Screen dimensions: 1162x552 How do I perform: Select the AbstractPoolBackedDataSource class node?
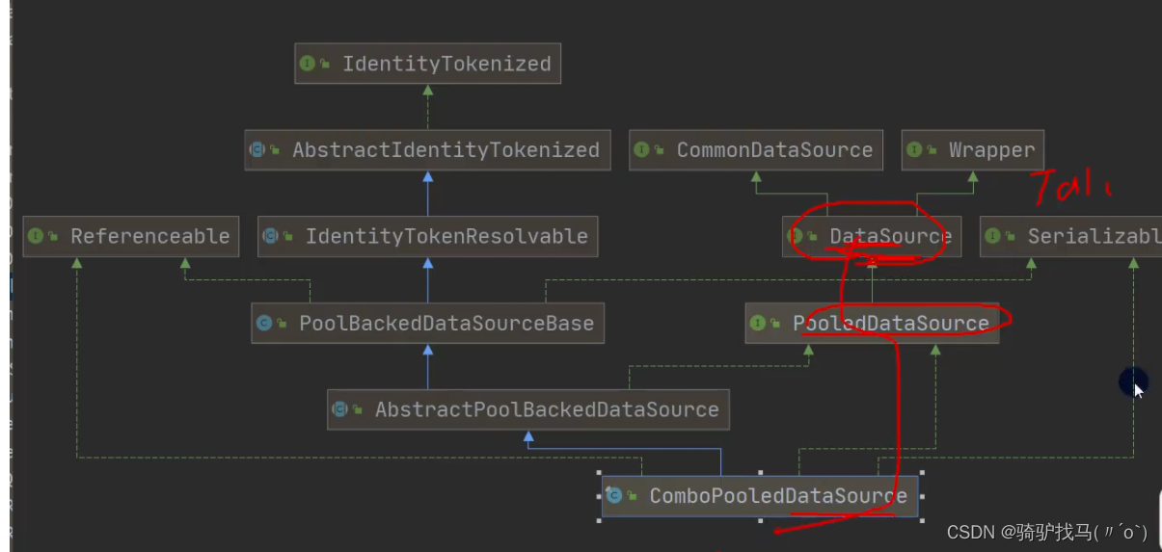tap(527, 409)
